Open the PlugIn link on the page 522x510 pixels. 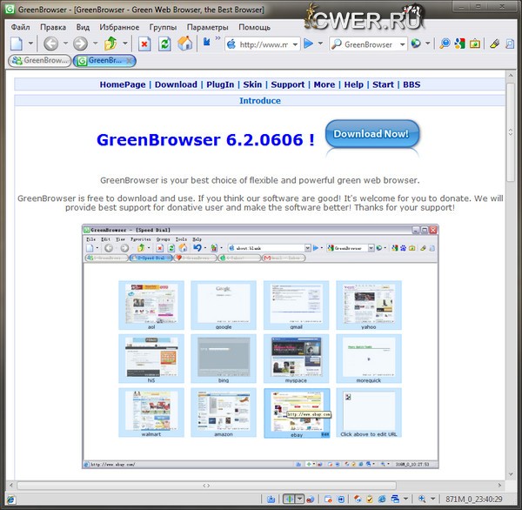coord(220,84)
